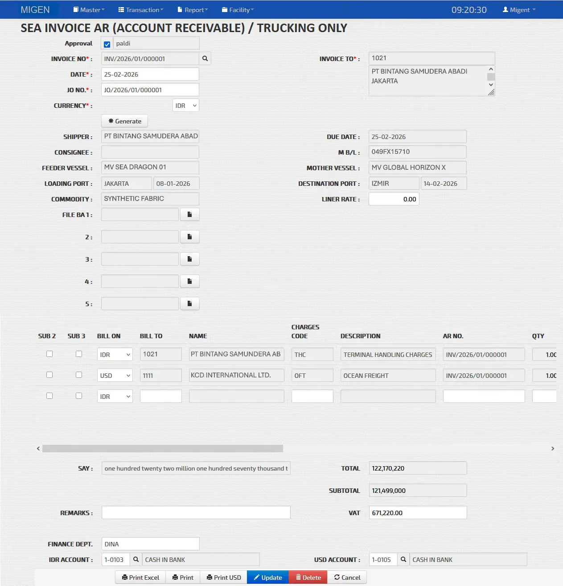The width and height of the screenshot is (563, 586).
Task: Check SUB 3 in the empty third row
Action: click(x=79, y=396)
